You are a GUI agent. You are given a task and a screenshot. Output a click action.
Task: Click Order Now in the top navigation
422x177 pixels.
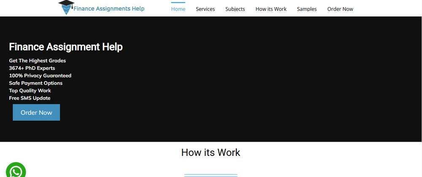(x=340, y=9)
